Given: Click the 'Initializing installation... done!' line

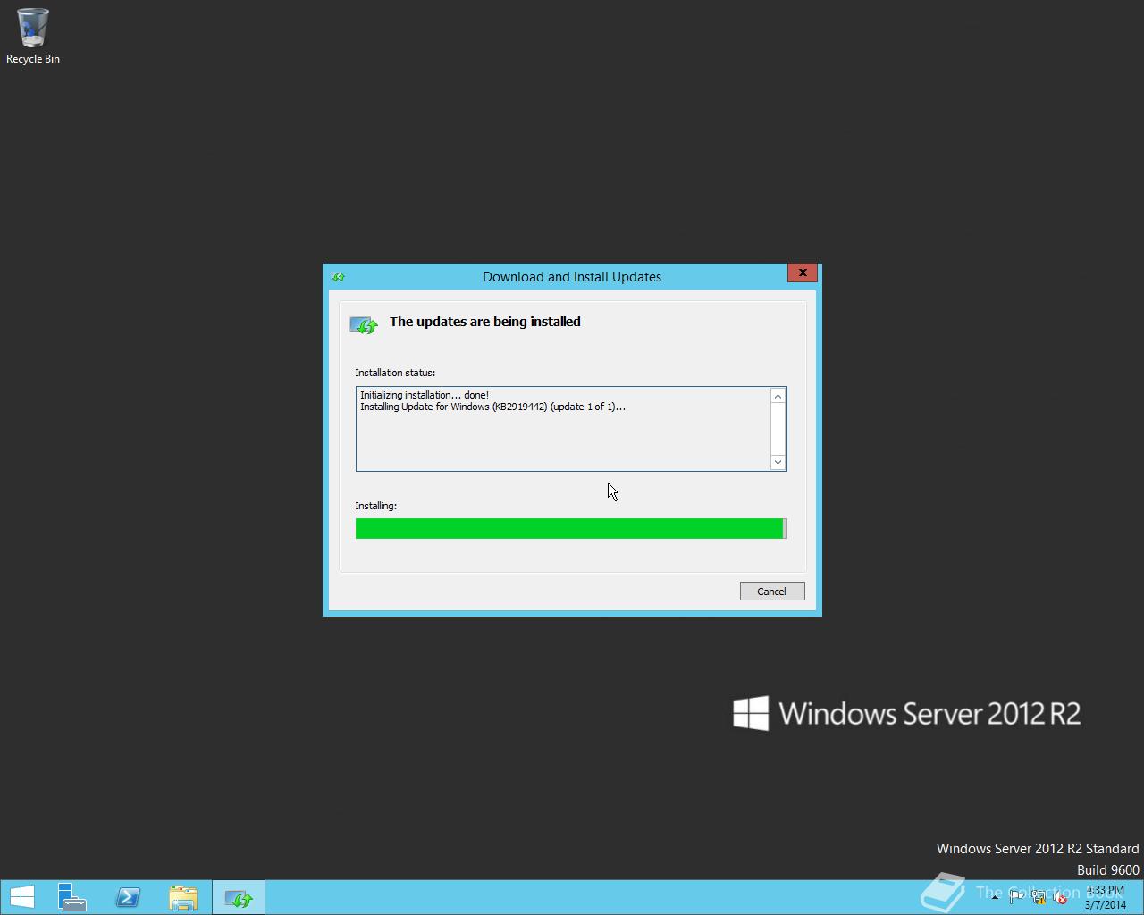Looking at the screenshot, I should coord(425,395).
